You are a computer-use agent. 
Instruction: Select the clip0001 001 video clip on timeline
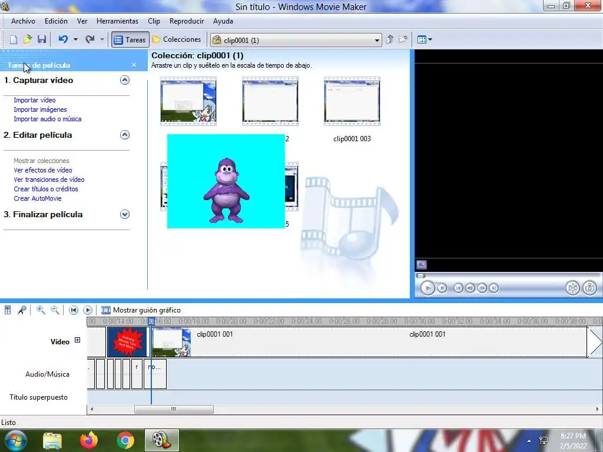click(x=369, y=342)
